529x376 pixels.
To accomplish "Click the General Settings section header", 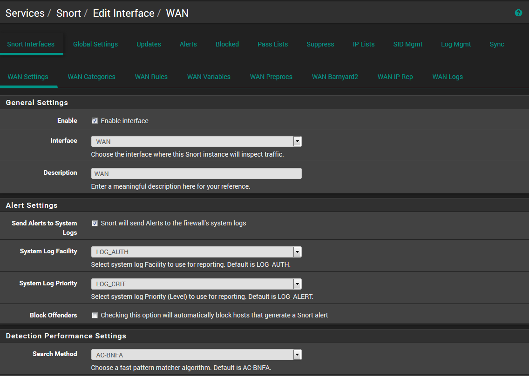I will click(x=37, y=103).
